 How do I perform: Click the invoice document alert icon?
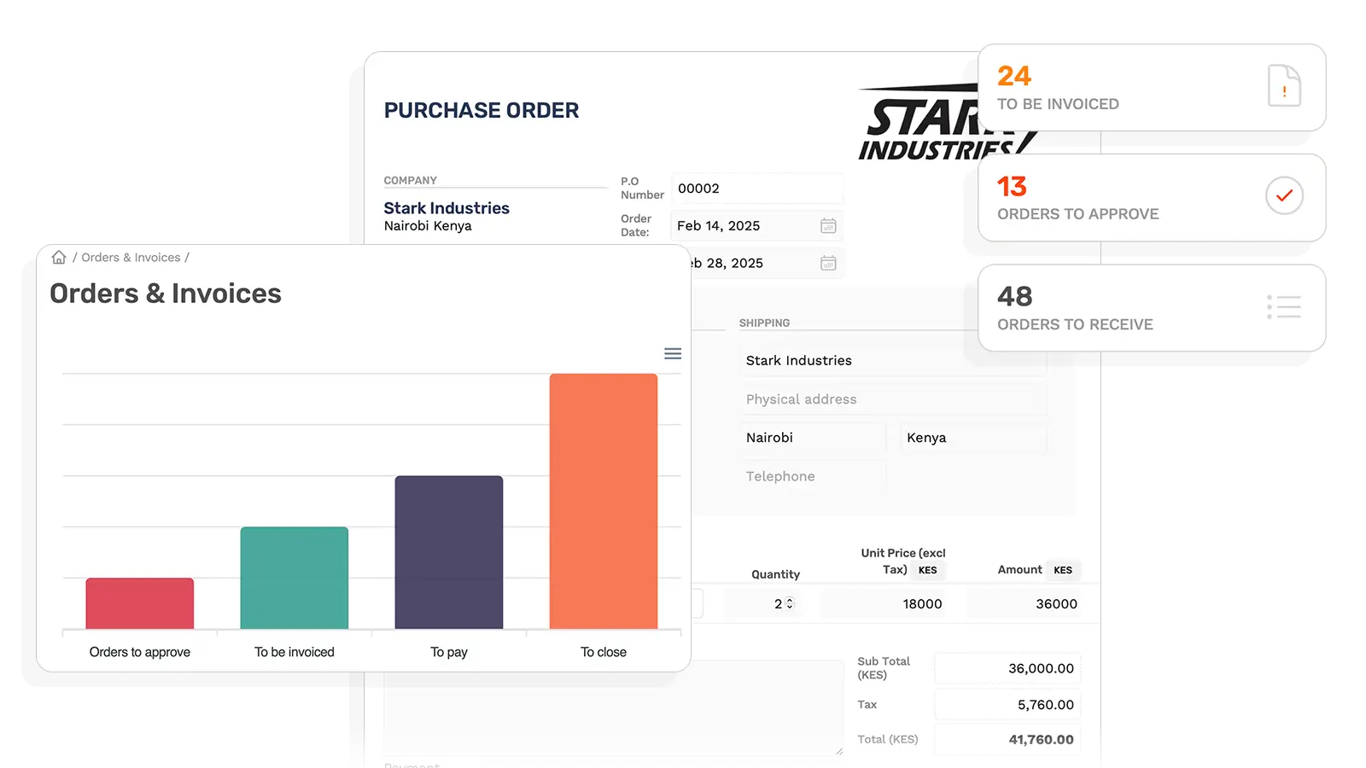pos(1283,86)
